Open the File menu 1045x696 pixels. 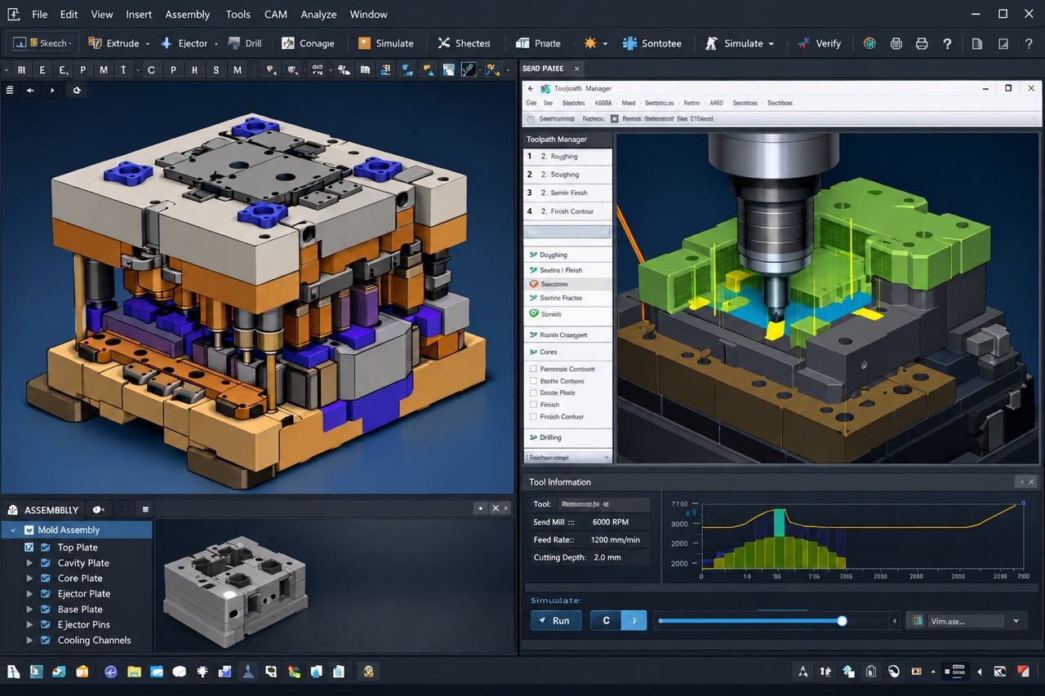(x=39, y=15)
